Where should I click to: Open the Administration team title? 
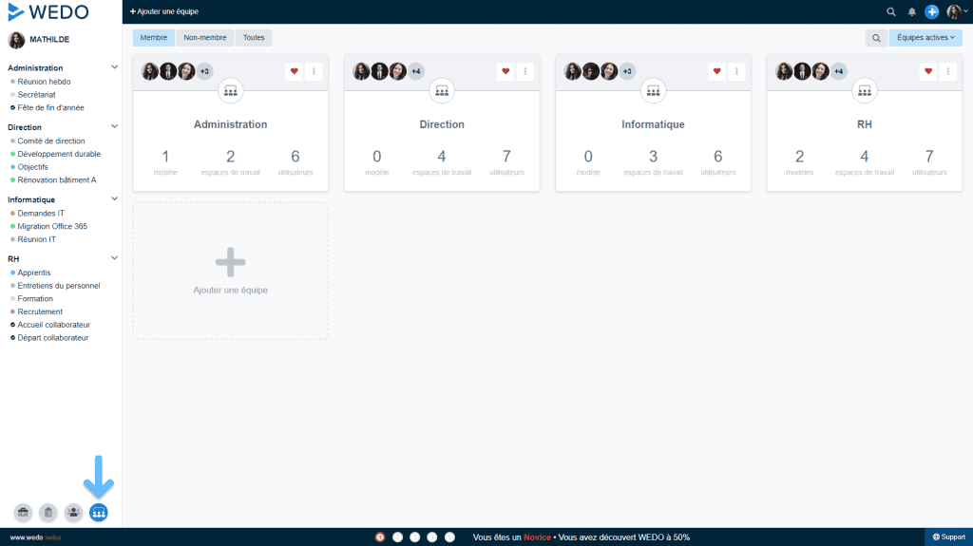coord(230,124)
